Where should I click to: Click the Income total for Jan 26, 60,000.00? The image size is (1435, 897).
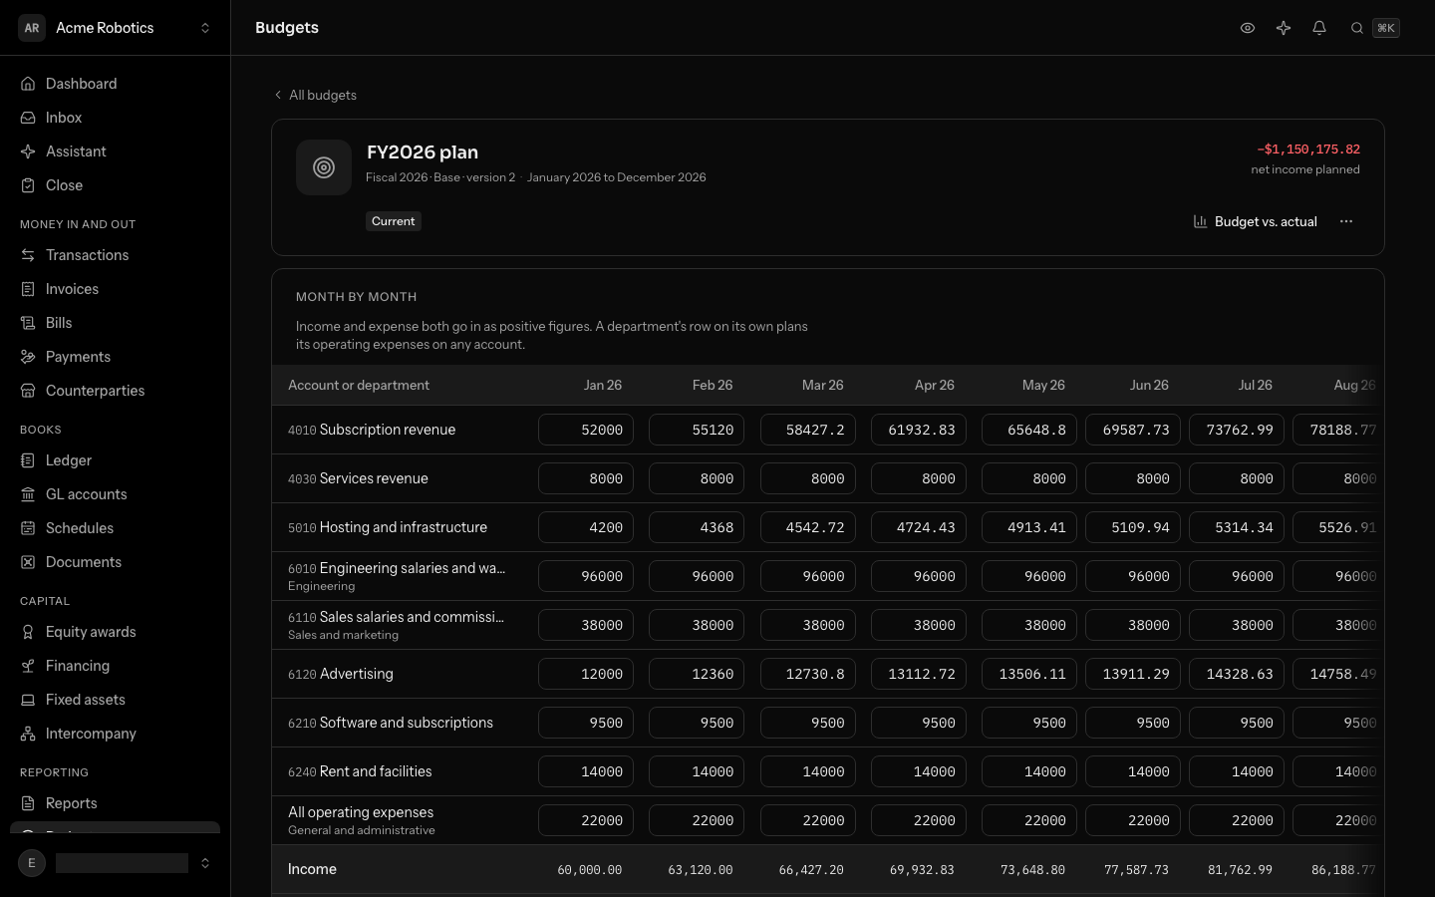(590, 870)
